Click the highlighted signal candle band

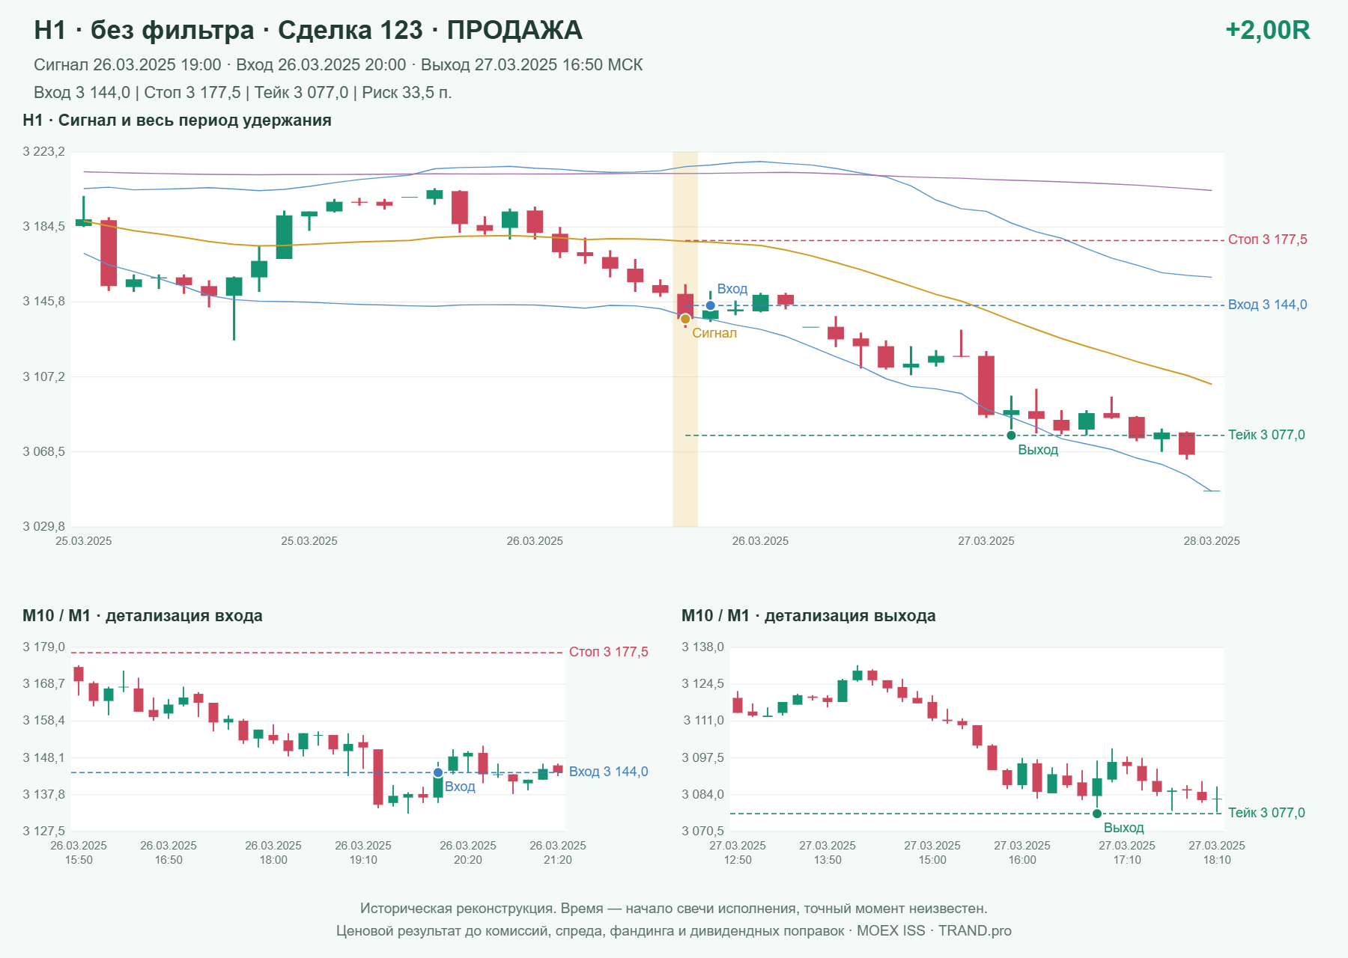pyautogui.click(x=685, y=339)
